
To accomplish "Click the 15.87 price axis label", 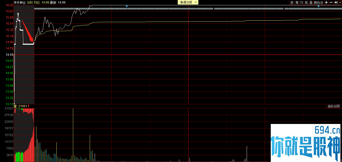I will point(10,11).
